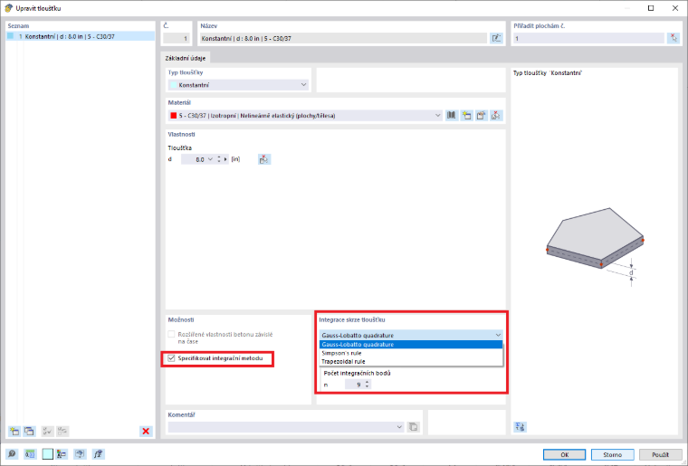Open the material library book icon

tap(451, 115)
